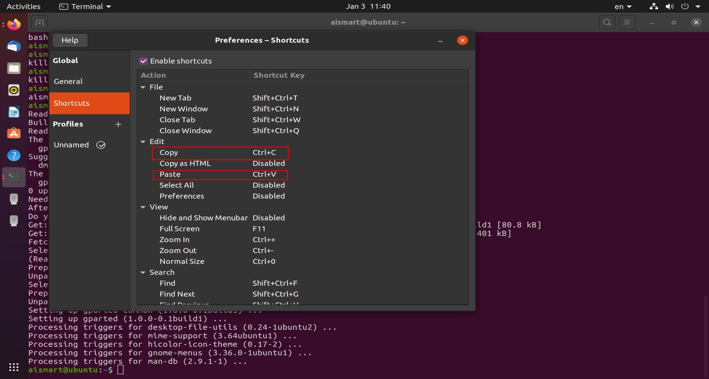Launch Thunderbird mail from dock
The image size is (709, 379).
coord(14,47)
